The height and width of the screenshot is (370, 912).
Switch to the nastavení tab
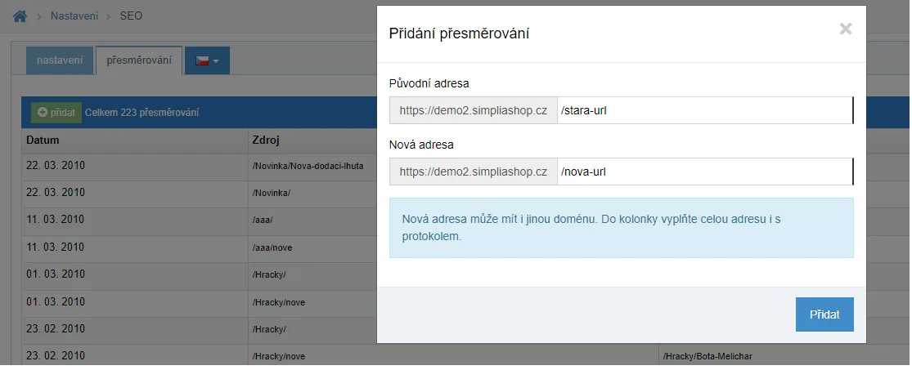point(60,60)
